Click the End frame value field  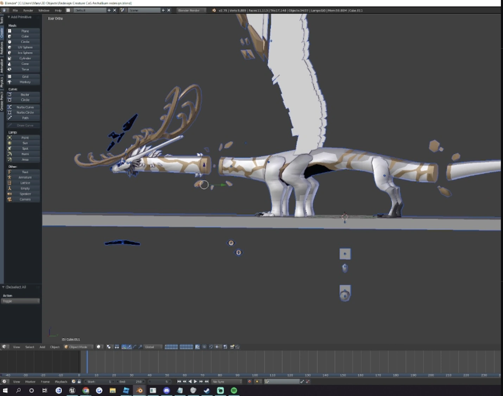click(131, 382)
